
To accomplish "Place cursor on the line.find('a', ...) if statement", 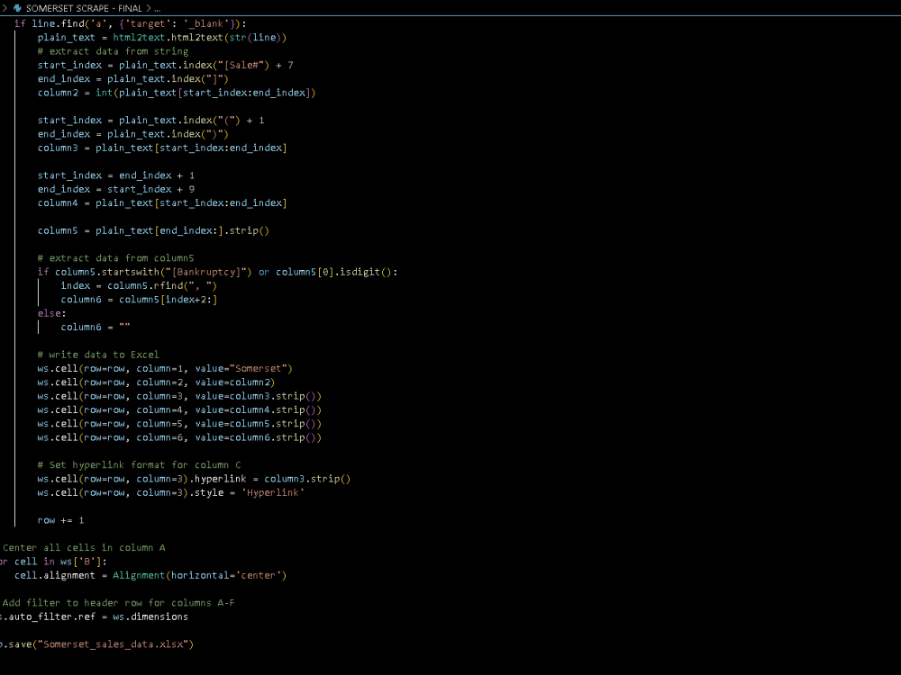I will tap(131, 23).
